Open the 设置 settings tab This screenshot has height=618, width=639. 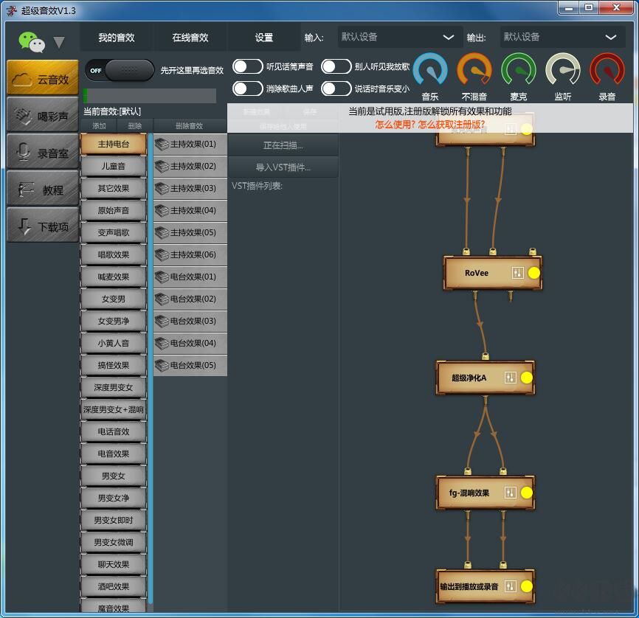tap(264, 38)
